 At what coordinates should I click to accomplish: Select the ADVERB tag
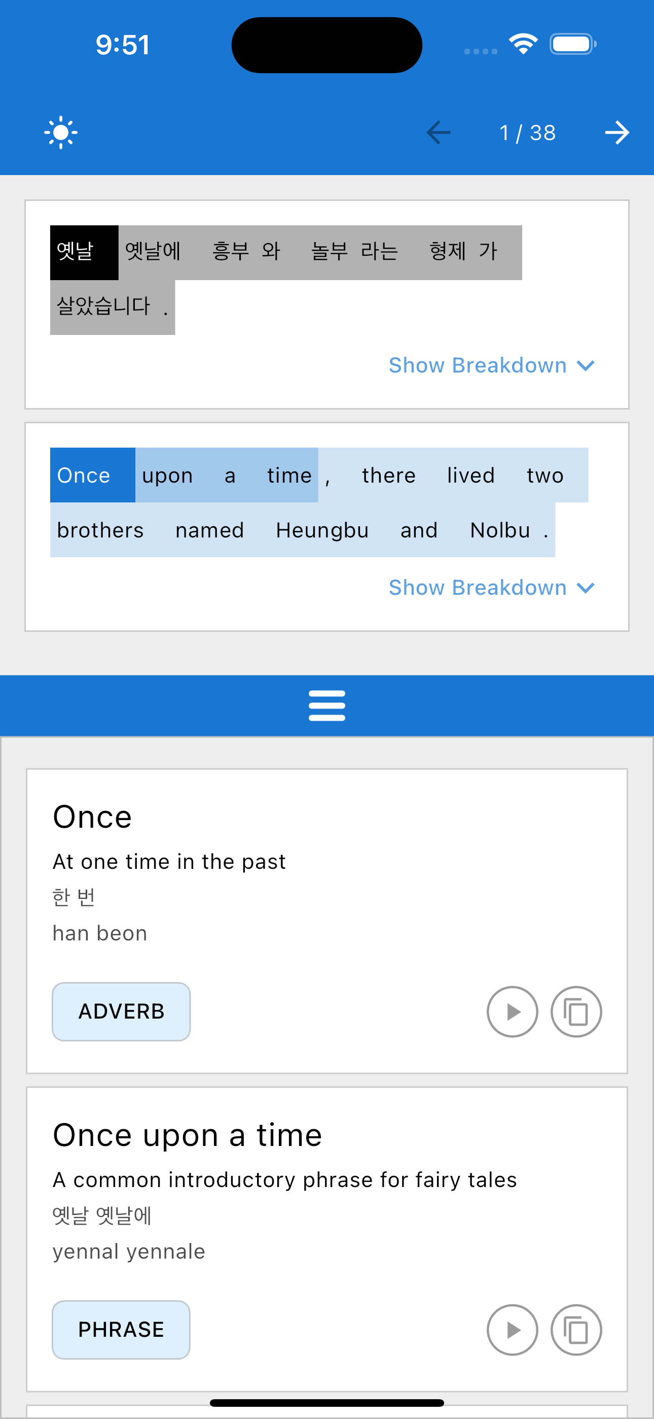(x=121, y=1011)
